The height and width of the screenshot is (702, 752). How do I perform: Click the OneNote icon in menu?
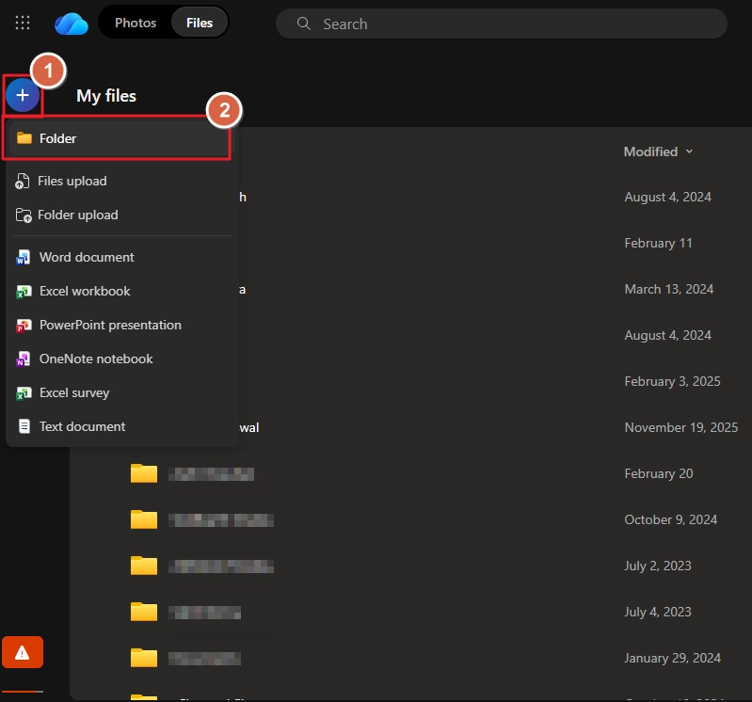(23, 359)
